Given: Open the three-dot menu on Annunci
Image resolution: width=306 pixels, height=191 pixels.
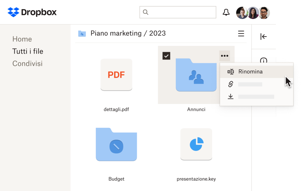Looking at the screenshot, I should [x=224, y=55].
